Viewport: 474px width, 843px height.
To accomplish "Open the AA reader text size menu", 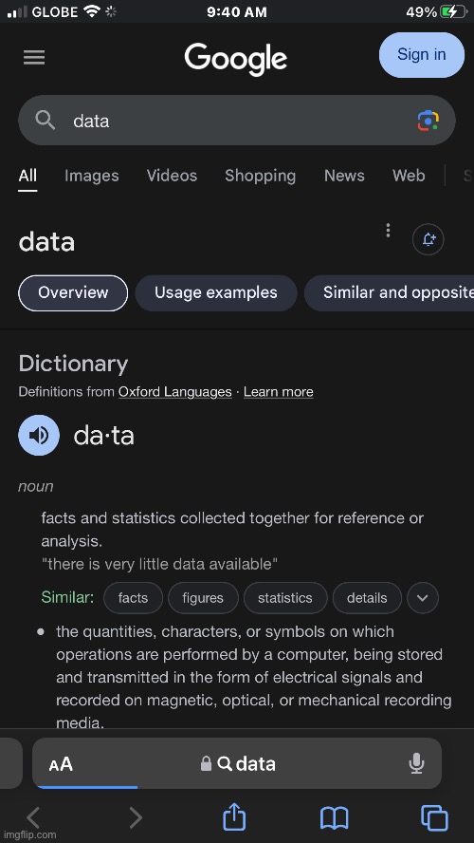I will pyautogui.click(x=61, y=764).
